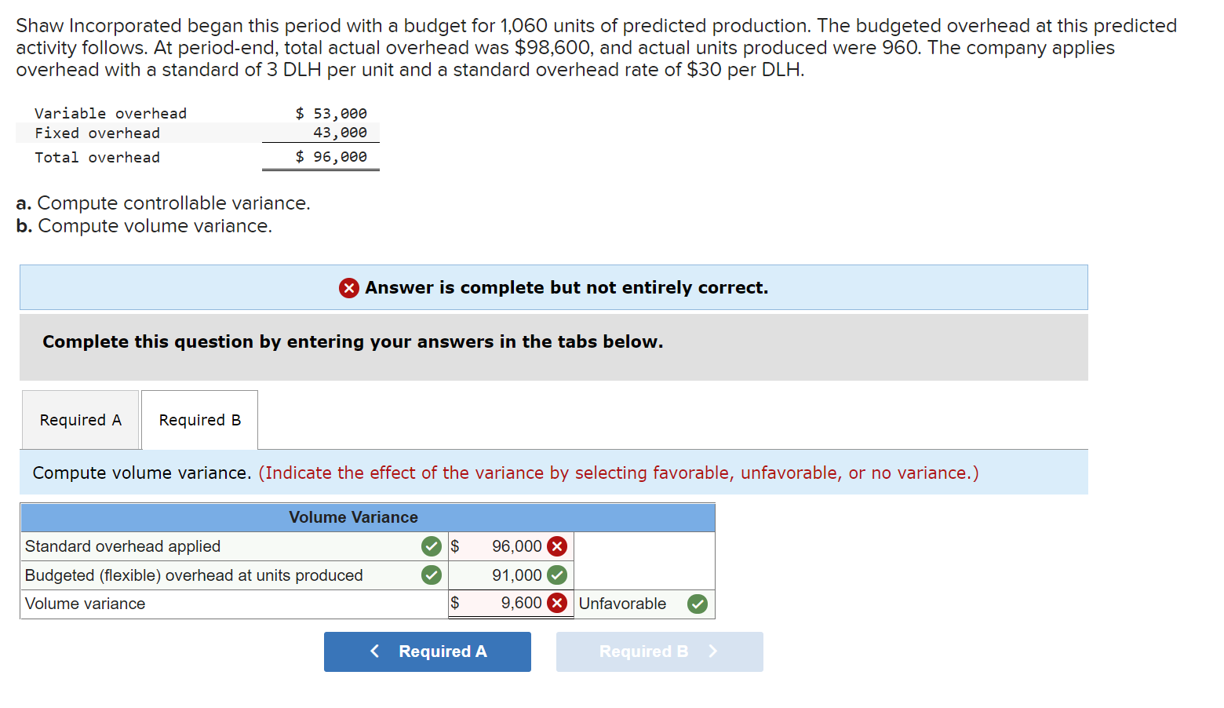The image size is (1224, 708).
Task: Click the right chevron in the Required B button
Action: [712, 651]
